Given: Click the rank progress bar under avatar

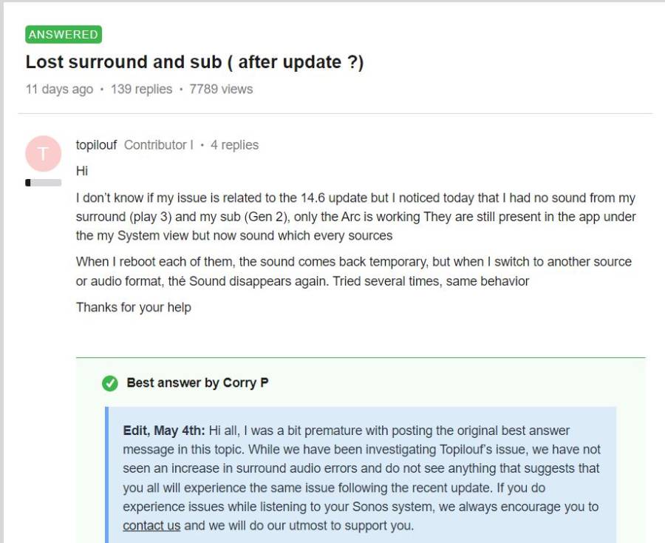Looking at the screenshot, I should [x=43, y=183].
